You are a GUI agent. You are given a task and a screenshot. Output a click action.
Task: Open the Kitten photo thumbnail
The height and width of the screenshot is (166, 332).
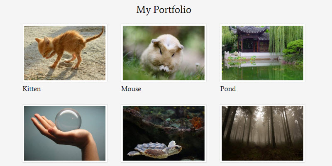[65, 53]
